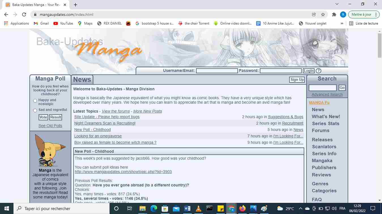
Task: Click the page vertical scrollbar thumb
Action: click(379, 45)
